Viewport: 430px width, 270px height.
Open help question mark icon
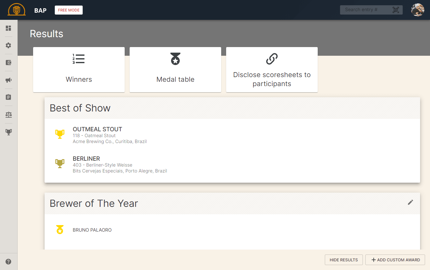point(8,262)
